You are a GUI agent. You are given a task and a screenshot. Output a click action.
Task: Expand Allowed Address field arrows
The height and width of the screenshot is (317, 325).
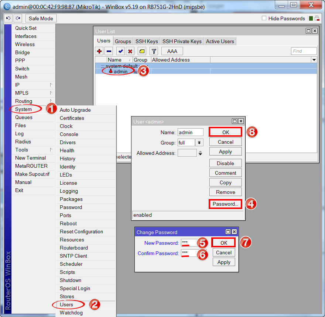coord(200,153)
